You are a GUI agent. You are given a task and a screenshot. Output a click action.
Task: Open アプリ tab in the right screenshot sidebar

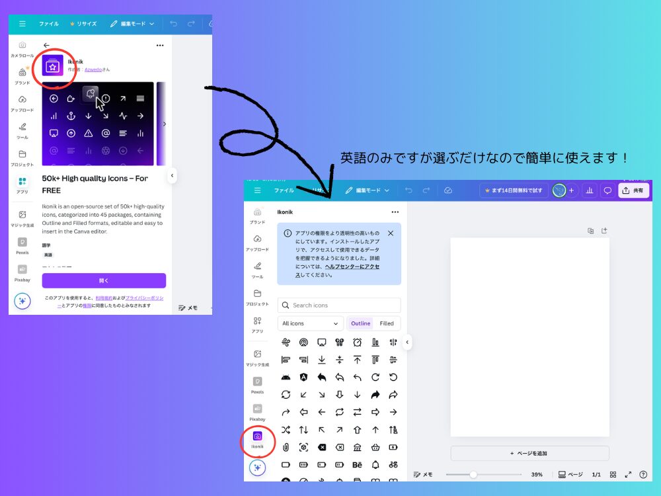click(x=258, y=324)
